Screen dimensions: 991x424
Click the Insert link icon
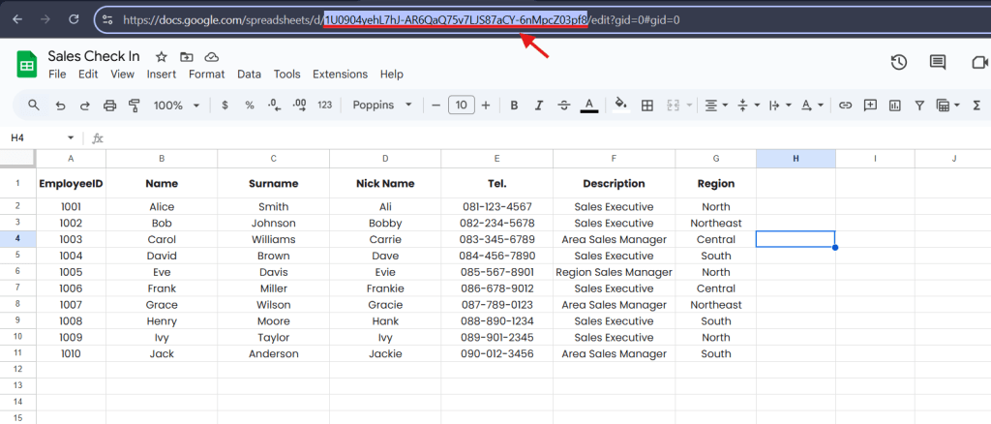[x=845, y=106]
